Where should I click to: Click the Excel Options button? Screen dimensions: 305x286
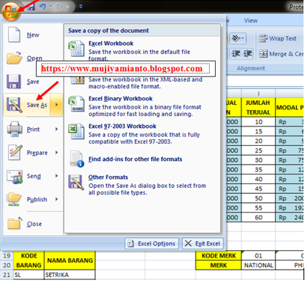tap(152, 243)
